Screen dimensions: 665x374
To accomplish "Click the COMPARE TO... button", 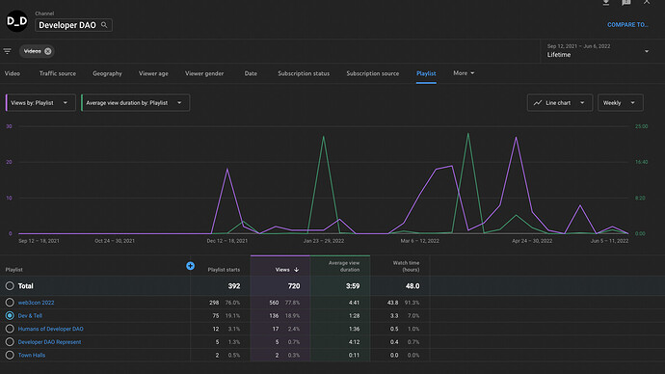I will coord(627,25).
